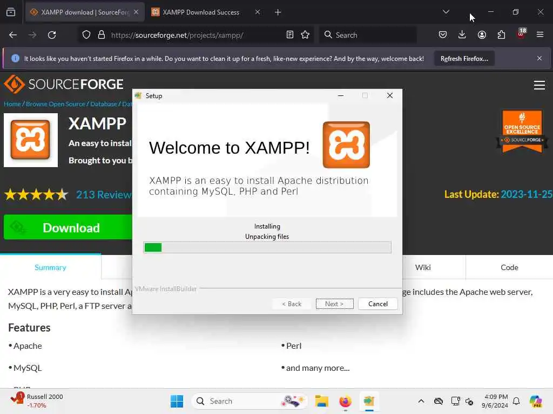Close the XAMPP Download Success tab
This screenshot has height=414, width=553.
258,12
